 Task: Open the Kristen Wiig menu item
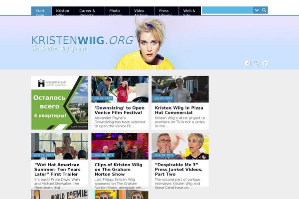tap(63, 11)
